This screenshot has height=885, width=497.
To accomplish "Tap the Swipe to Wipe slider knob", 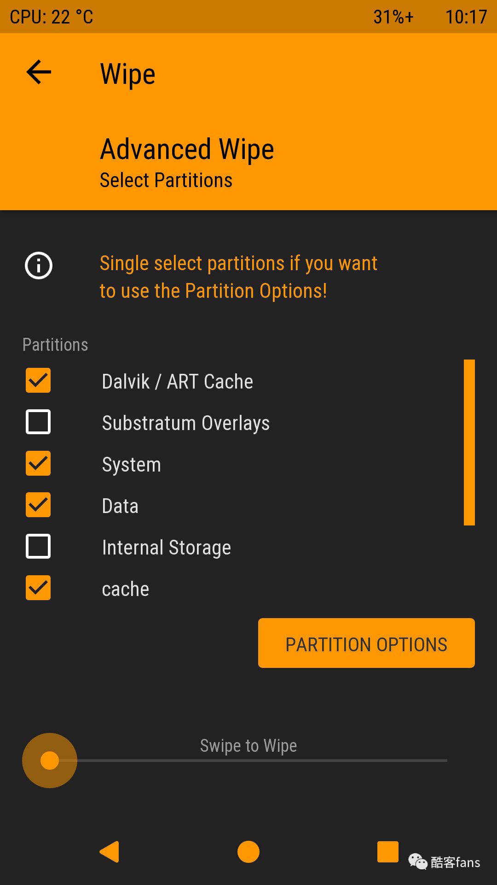I will [50, 761].
